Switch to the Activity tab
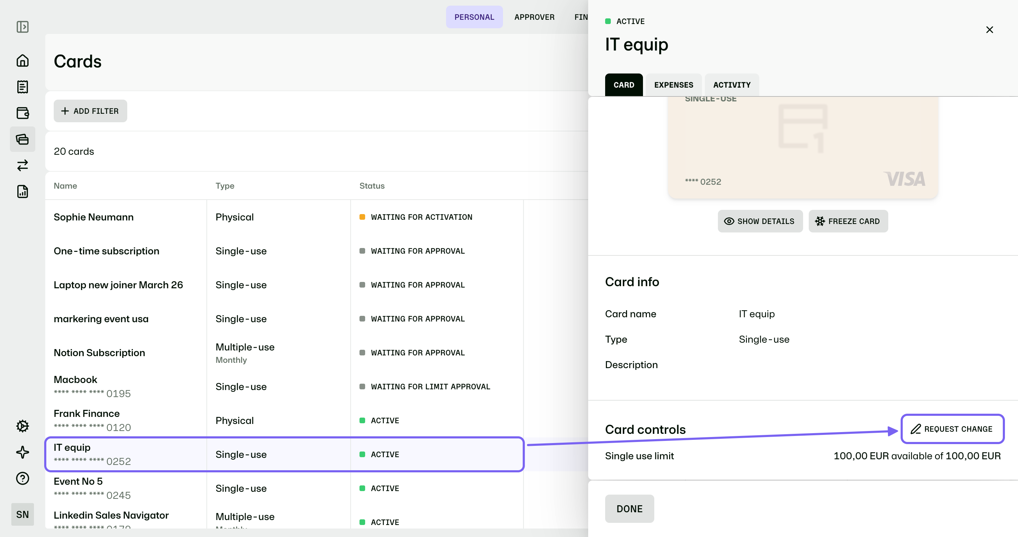Image resolution: width=1018 pixels, height=537 pixels. [731, 85]
